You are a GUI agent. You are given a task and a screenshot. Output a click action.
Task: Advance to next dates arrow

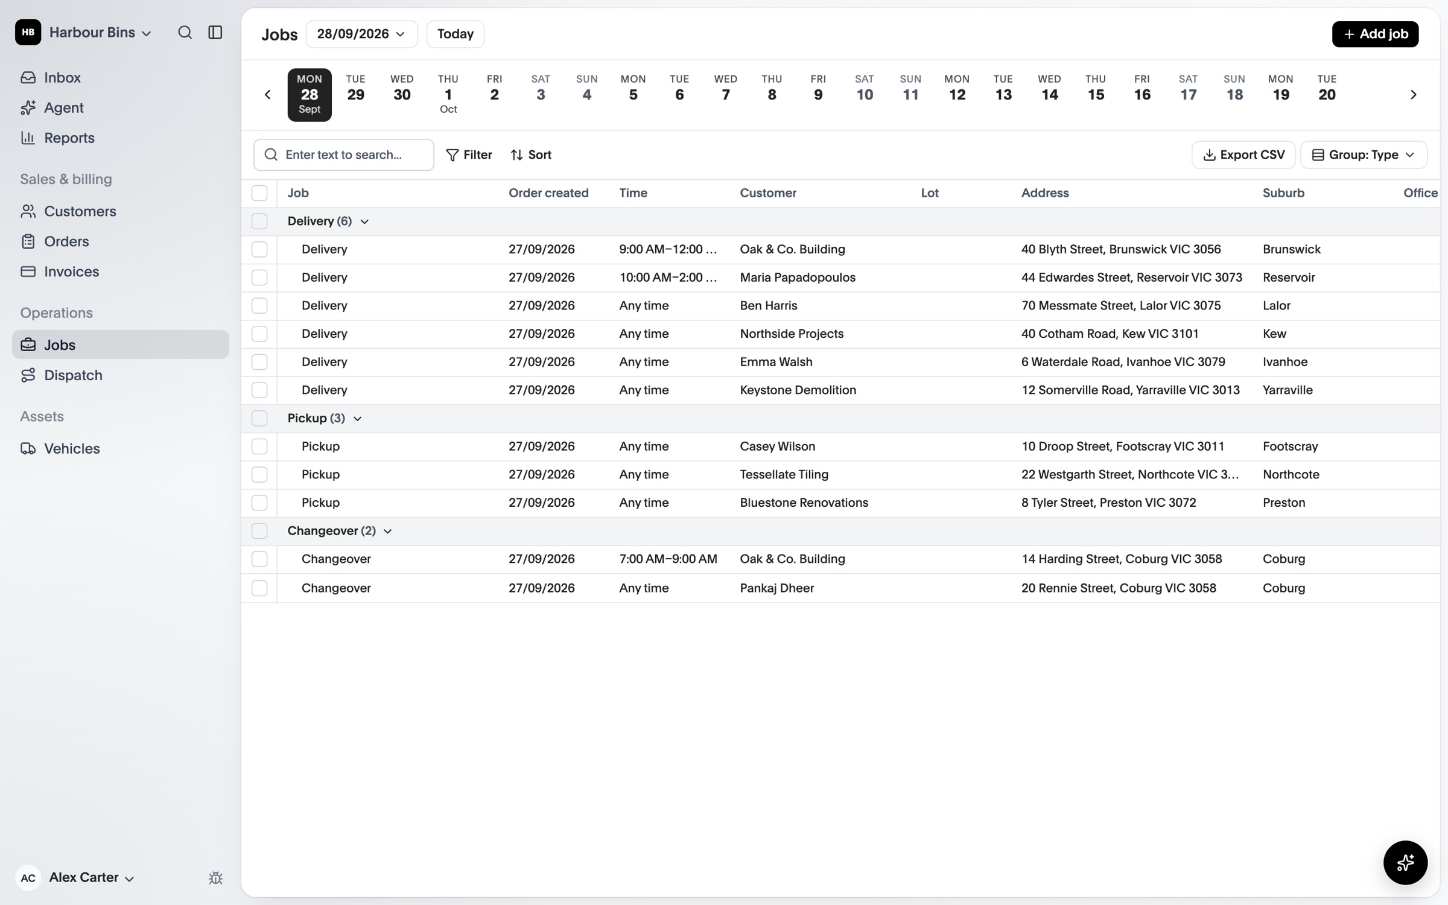tap(1413, 95)
